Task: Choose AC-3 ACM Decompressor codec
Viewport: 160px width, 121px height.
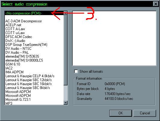Action: click(x=24, y=21)
